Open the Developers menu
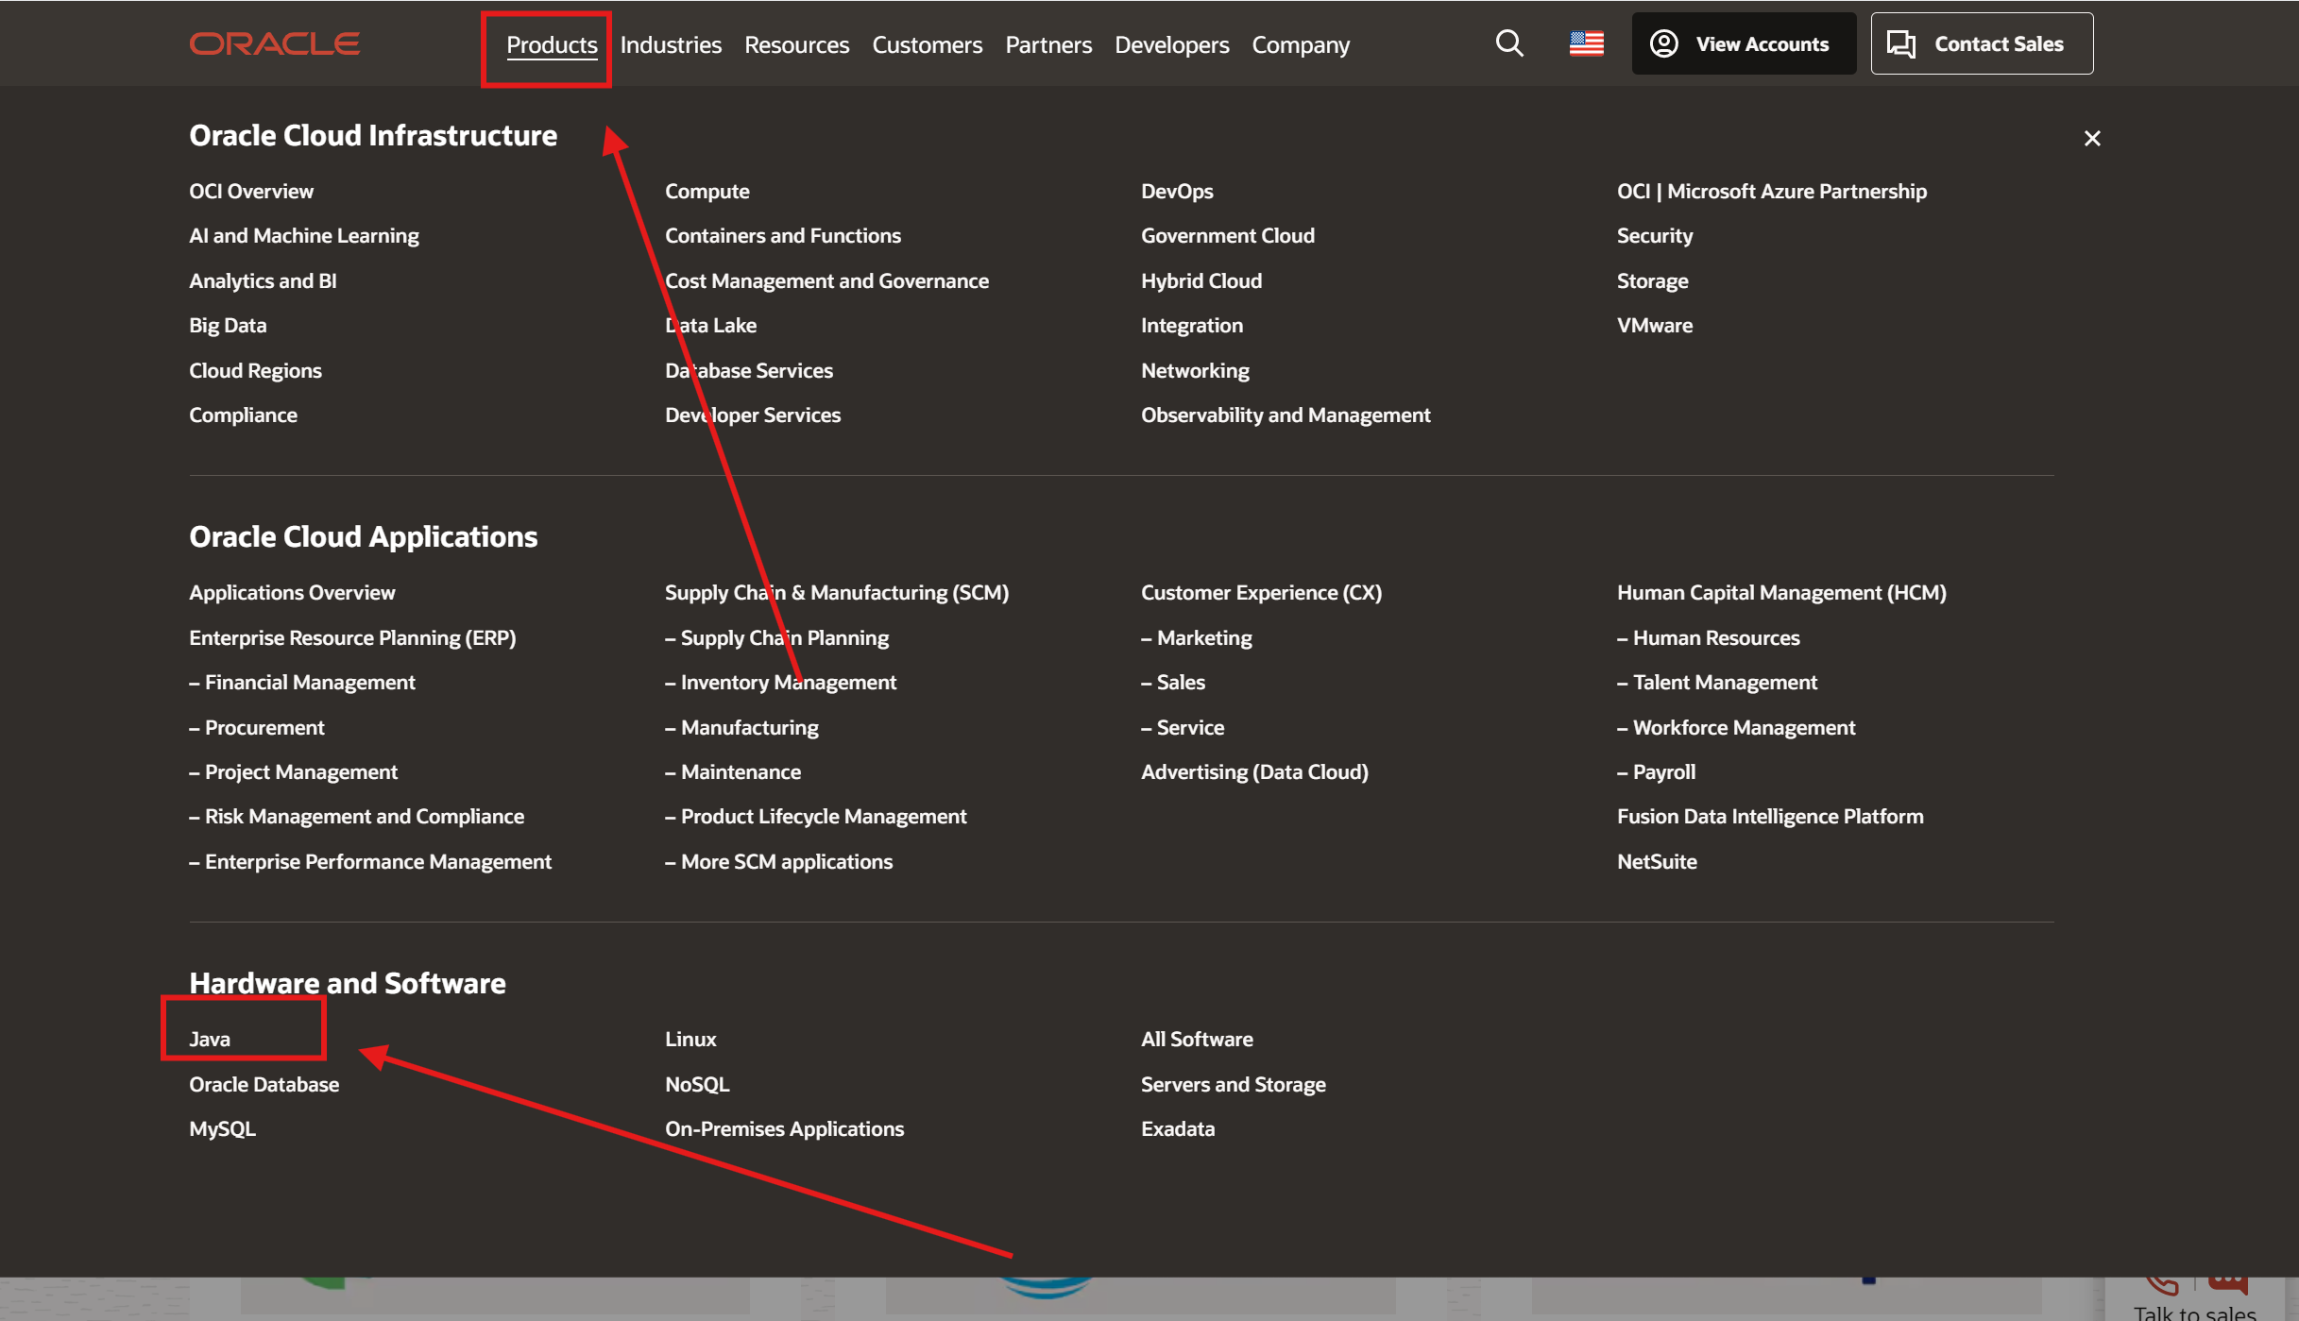Image resolution: width=2299 pixels, height=1321 pixels. pos(1171,44)
